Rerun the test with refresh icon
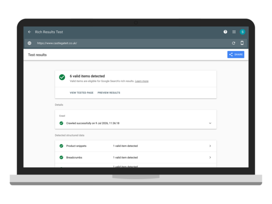This screenshot has width=272, height=204. click(233, 43)
